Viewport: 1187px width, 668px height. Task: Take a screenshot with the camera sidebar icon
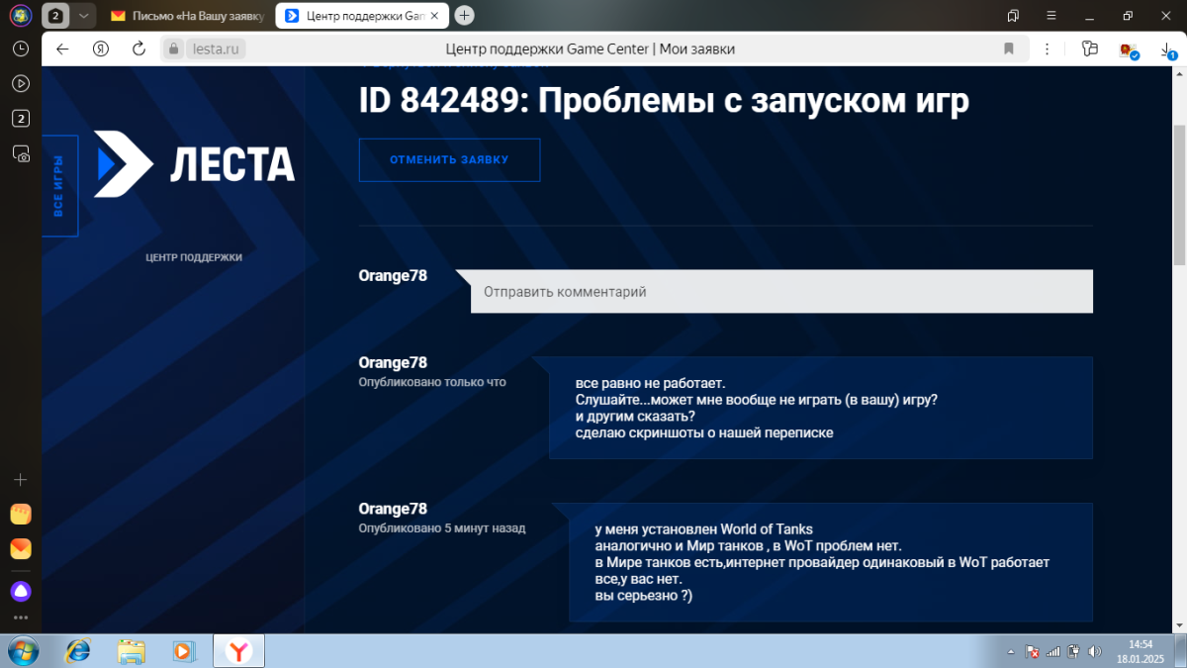coord(21,153)
